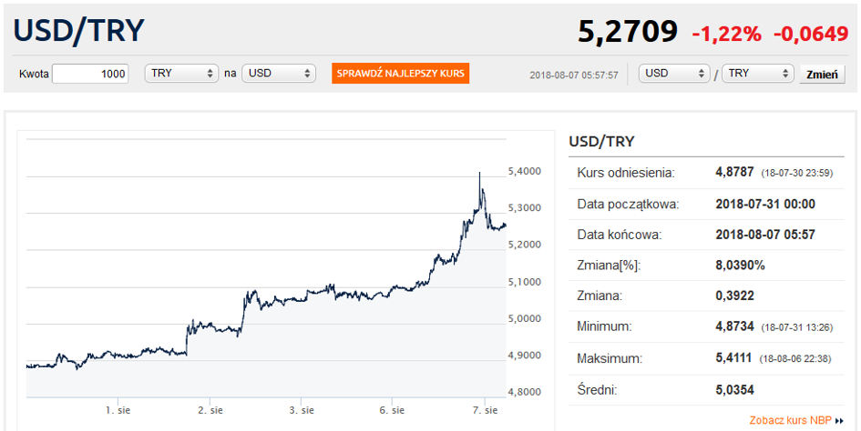Click the large USD/TRY page heading
Screen dimensions: 861x431
click(79, 31)
